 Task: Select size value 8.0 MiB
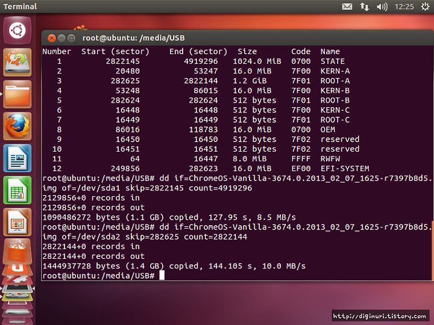click(x=250, y=159)
